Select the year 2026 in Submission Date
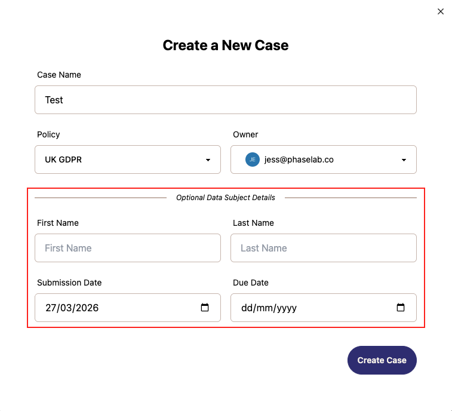 tap(87, 308)
